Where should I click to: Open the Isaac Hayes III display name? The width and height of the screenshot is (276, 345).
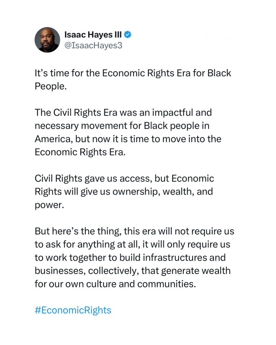(x=93, y=34)
